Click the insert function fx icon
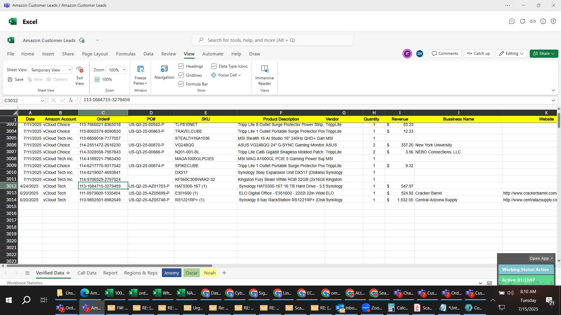This screenshot has height=315, width=561. click(71, 100)
